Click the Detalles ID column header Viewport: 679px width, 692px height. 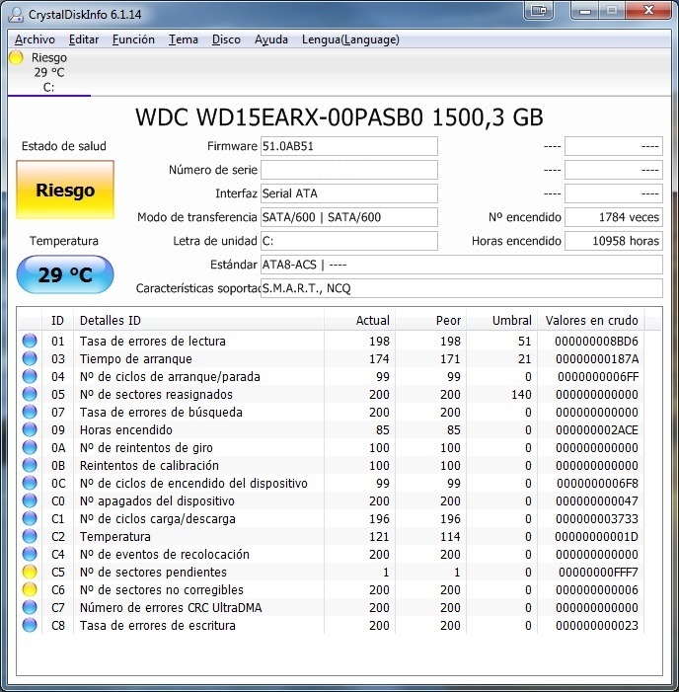pos(198,321)
